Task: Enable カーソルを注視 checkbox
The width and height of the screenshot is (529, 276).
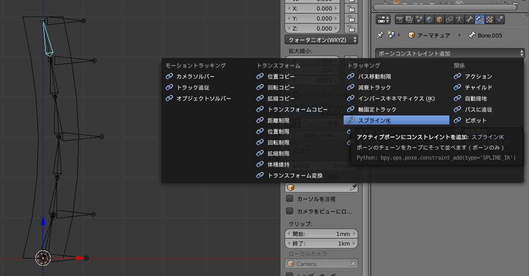Action: (290, 198)
